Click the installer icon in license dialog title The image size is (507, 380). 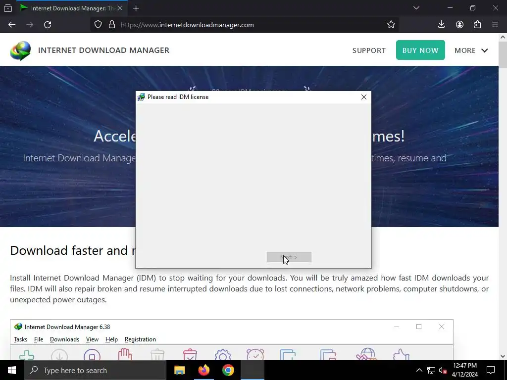click(x=141, y=97)
